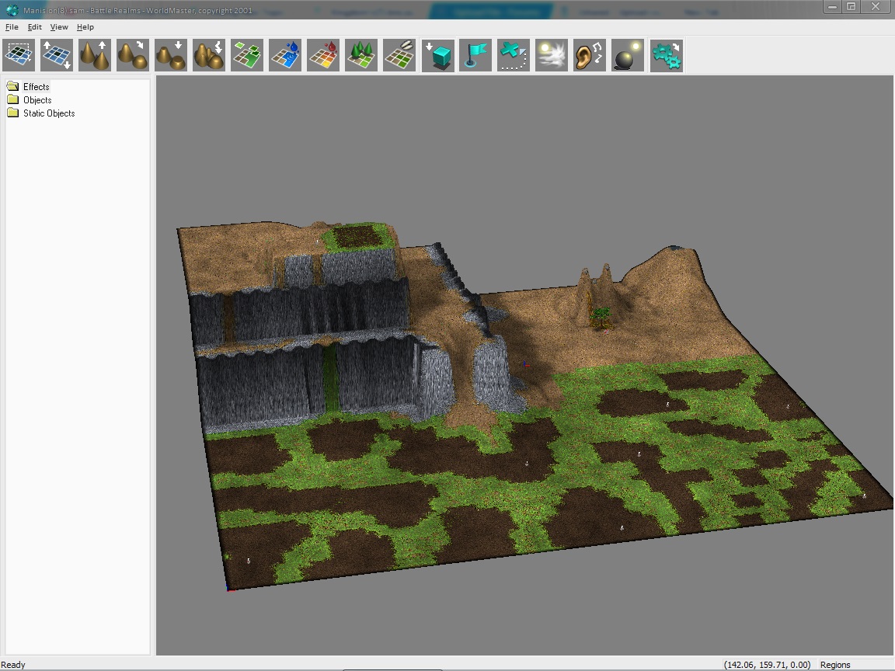Close the WorldMaster window

[876, 7]
